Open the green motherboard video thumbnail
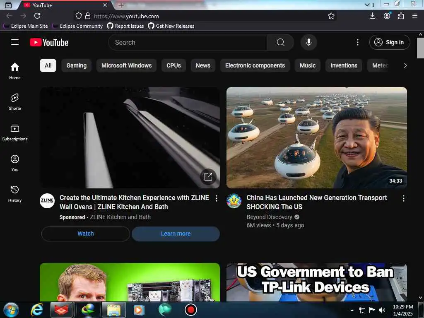The height and width of the screenshot is (318, 424). [130, 282]
